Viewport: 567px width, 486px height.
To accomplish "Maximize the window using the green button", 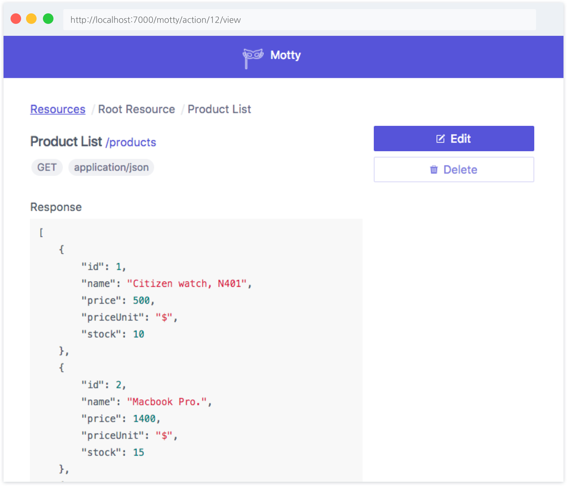I will (x=48, y=19).
